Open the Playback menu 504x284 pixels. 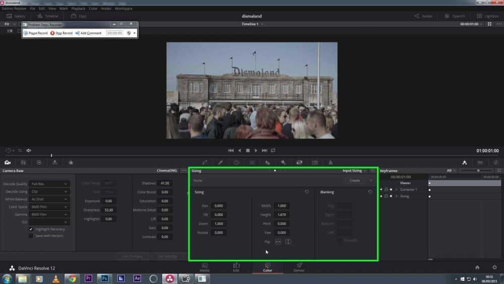point(78,9)
